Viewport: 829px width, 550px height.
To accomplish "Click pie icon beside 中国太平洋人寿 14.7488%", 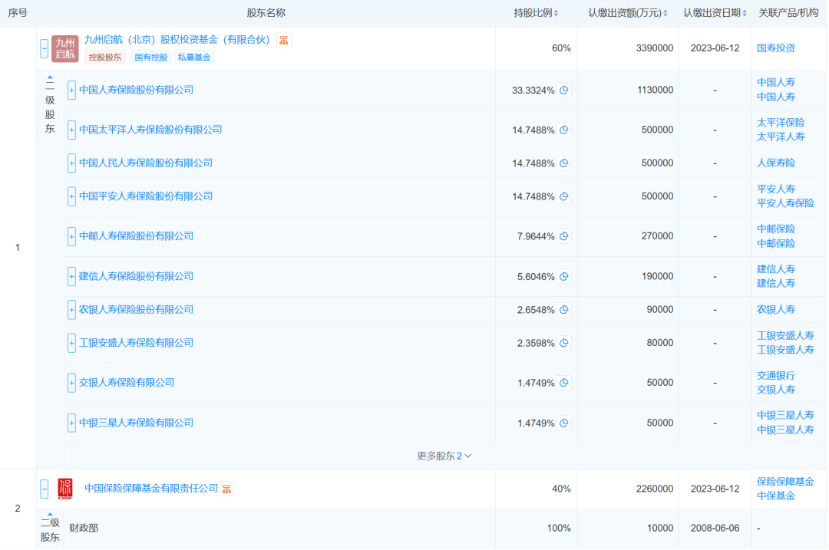I will [x=564, y=130].
